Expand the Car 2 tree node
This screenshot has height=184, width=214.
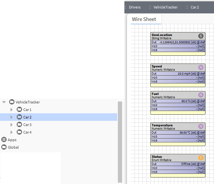coord(12,117)
